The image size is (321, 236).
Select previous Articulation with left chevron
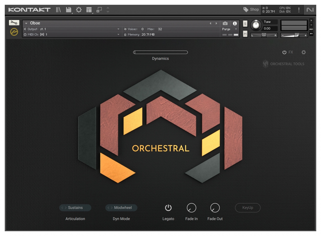[x=62, y=208]
